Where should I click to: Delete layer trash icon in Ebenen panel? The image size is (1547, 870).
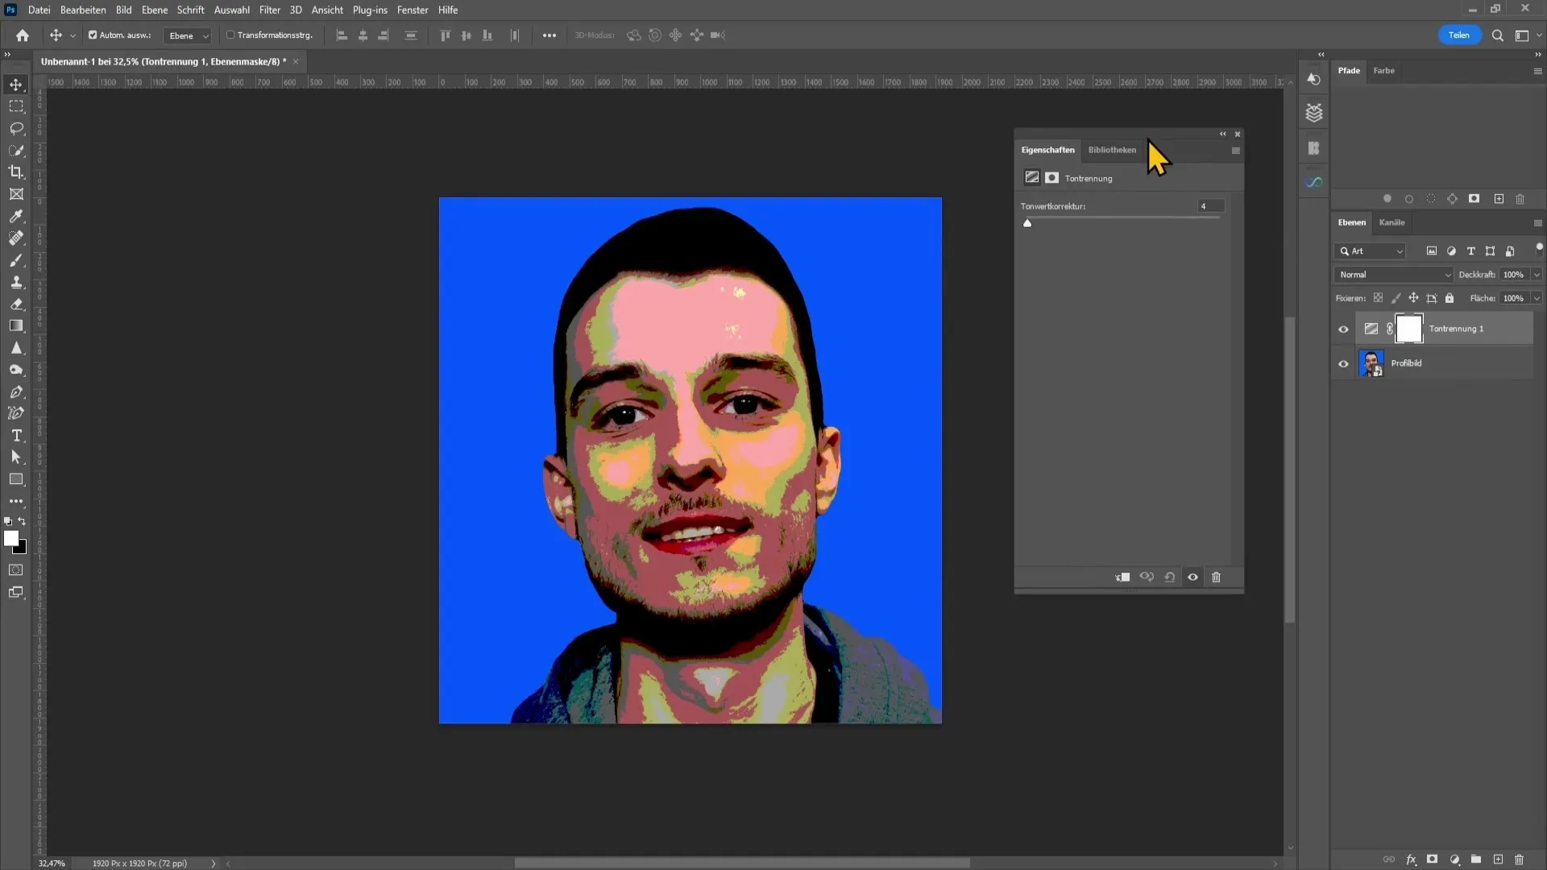pyautogui.click(x=1520, y=860)
